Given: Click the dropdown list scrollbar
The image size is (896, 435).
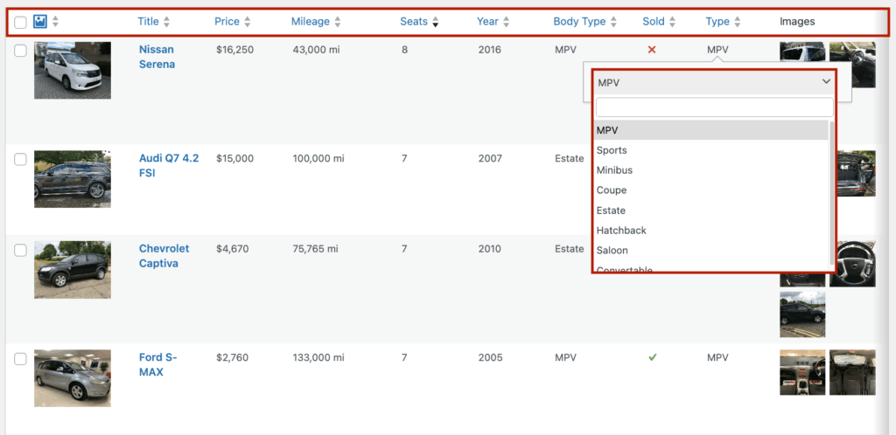Looking at the screenshot, I should [831, 191].
